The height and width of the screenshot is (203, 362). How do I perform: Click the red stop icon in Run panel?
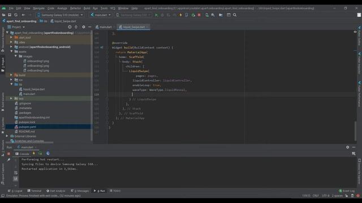9,153
